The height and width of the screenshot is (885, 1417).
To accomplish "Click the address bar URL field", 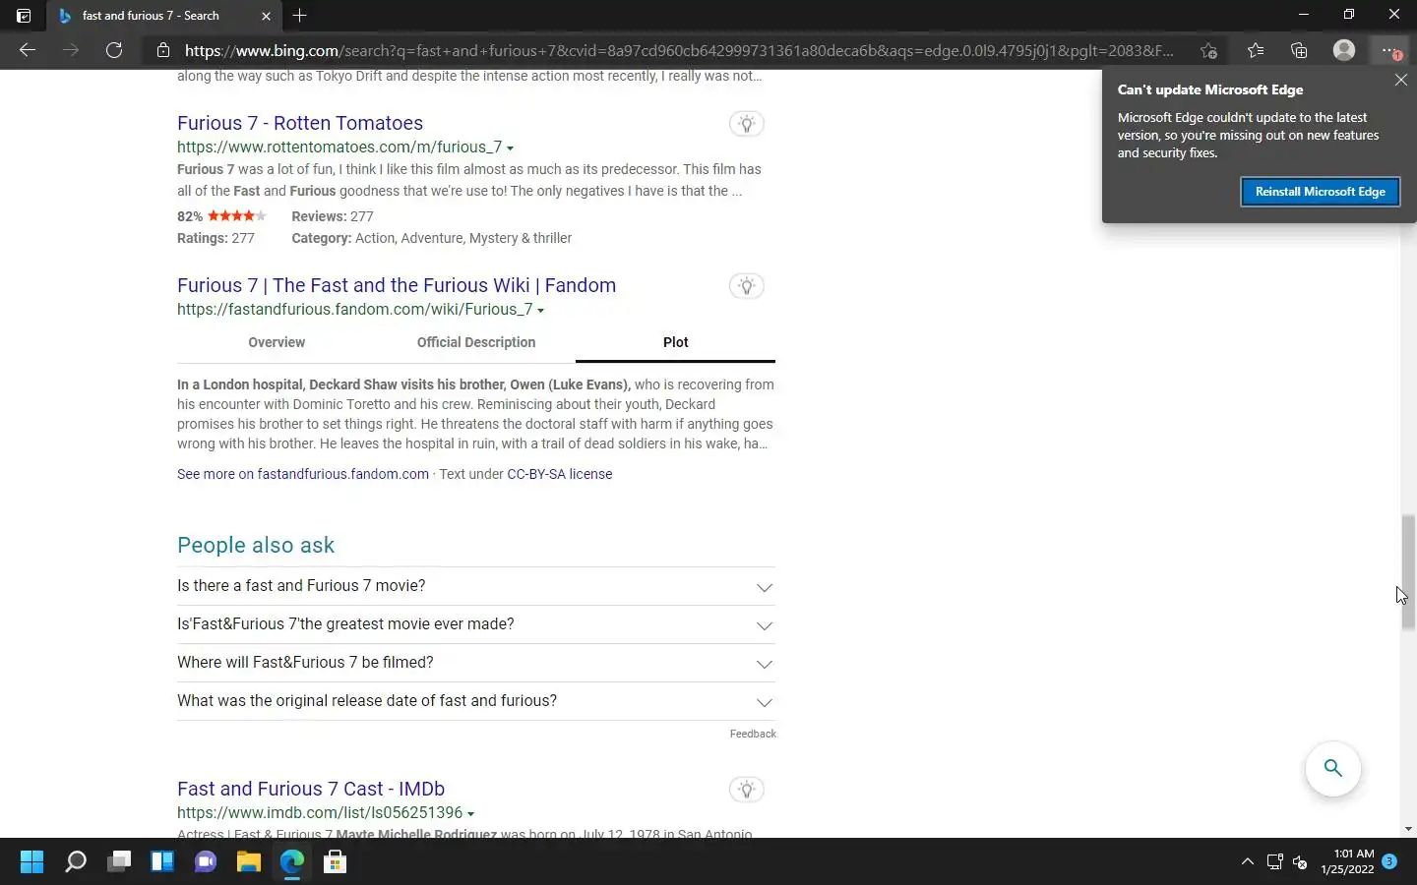I will pyautogui.click(x=679, y=50).
